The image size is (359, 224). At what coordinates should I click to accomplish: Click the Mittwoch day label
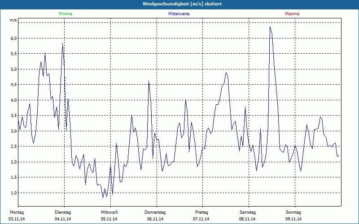pyautogui.click(x=109, y=212)
